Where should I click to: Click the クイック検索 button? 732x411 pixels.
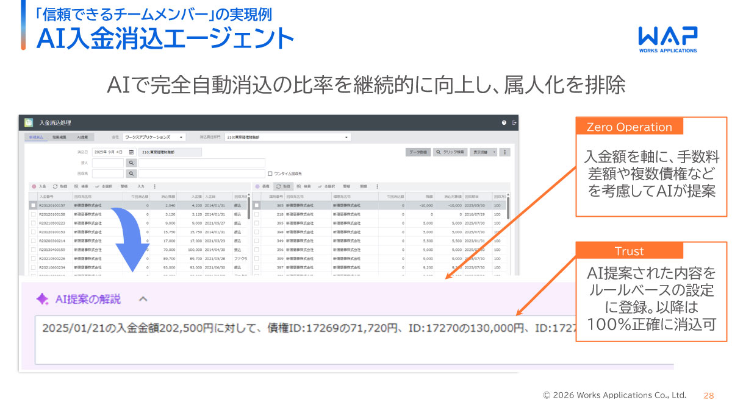pos(450,152)
